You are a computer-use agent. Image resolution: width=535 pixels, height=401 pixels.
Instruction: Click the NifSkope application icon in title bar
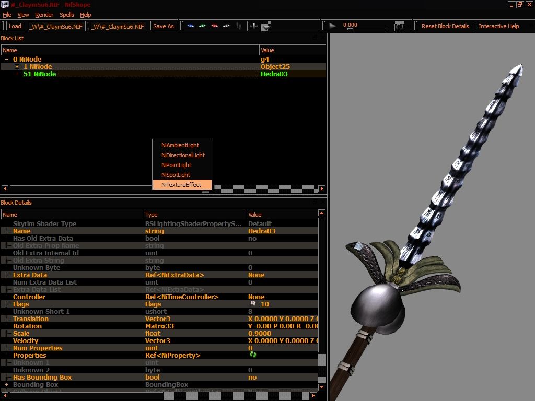pyautogui.click(x=5, y=4)
